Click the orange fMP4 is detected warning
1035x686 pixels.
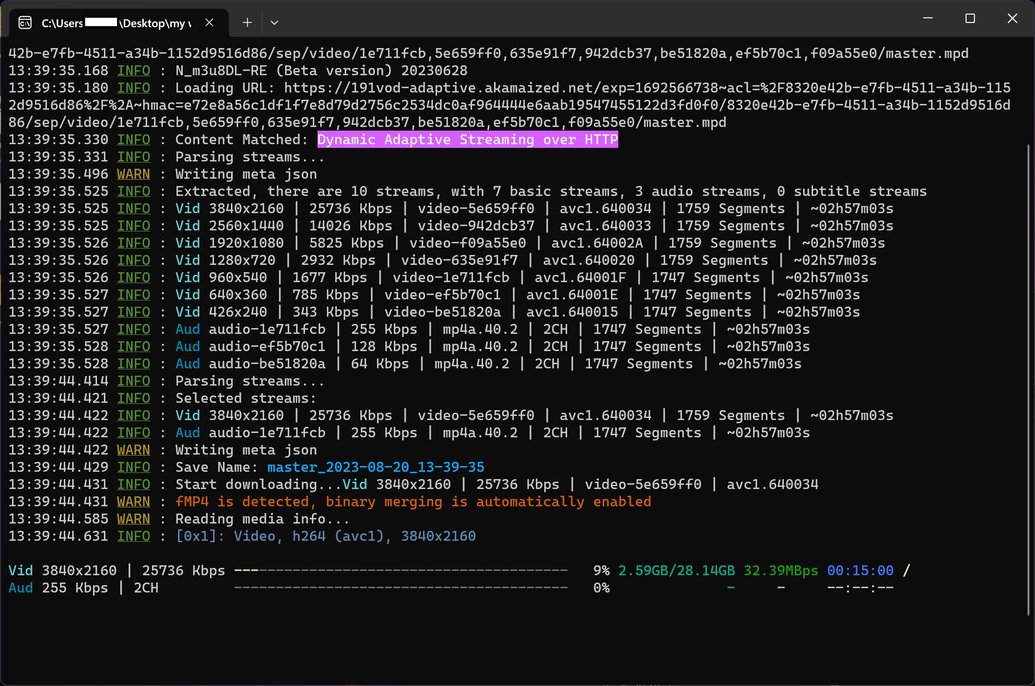click(413, 502)
